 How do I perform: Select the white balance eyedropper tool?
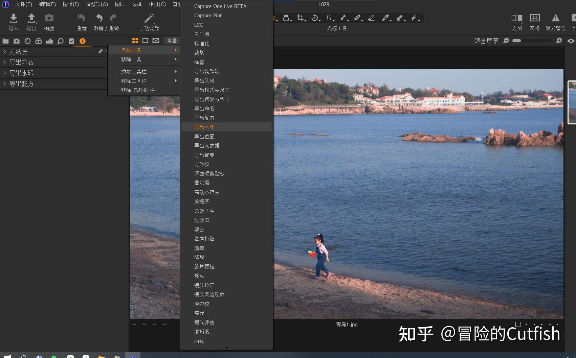[385, 18]
